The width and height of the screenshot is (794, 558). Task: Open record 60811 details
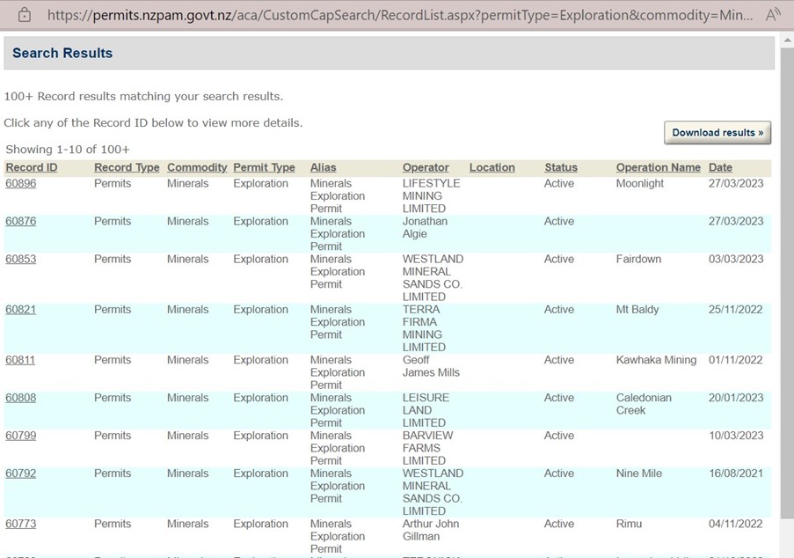coord(20,360)
